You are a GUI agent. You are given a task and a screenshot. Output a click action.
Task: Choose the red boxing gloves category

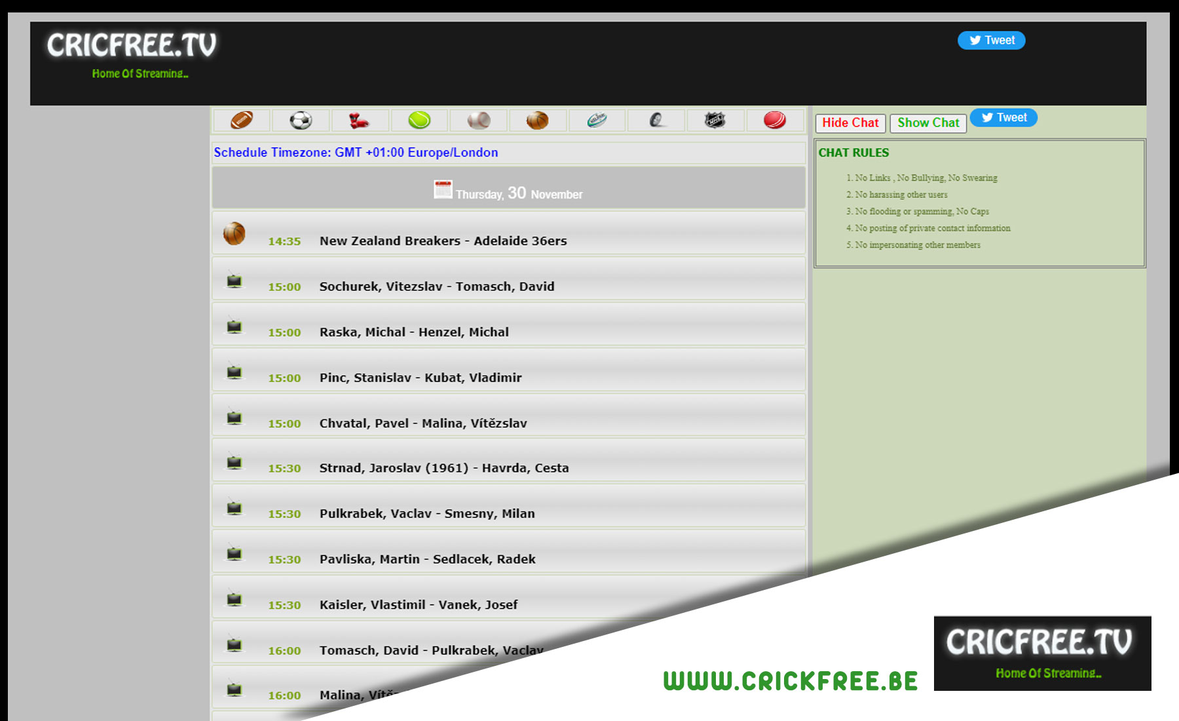point(359,121)
